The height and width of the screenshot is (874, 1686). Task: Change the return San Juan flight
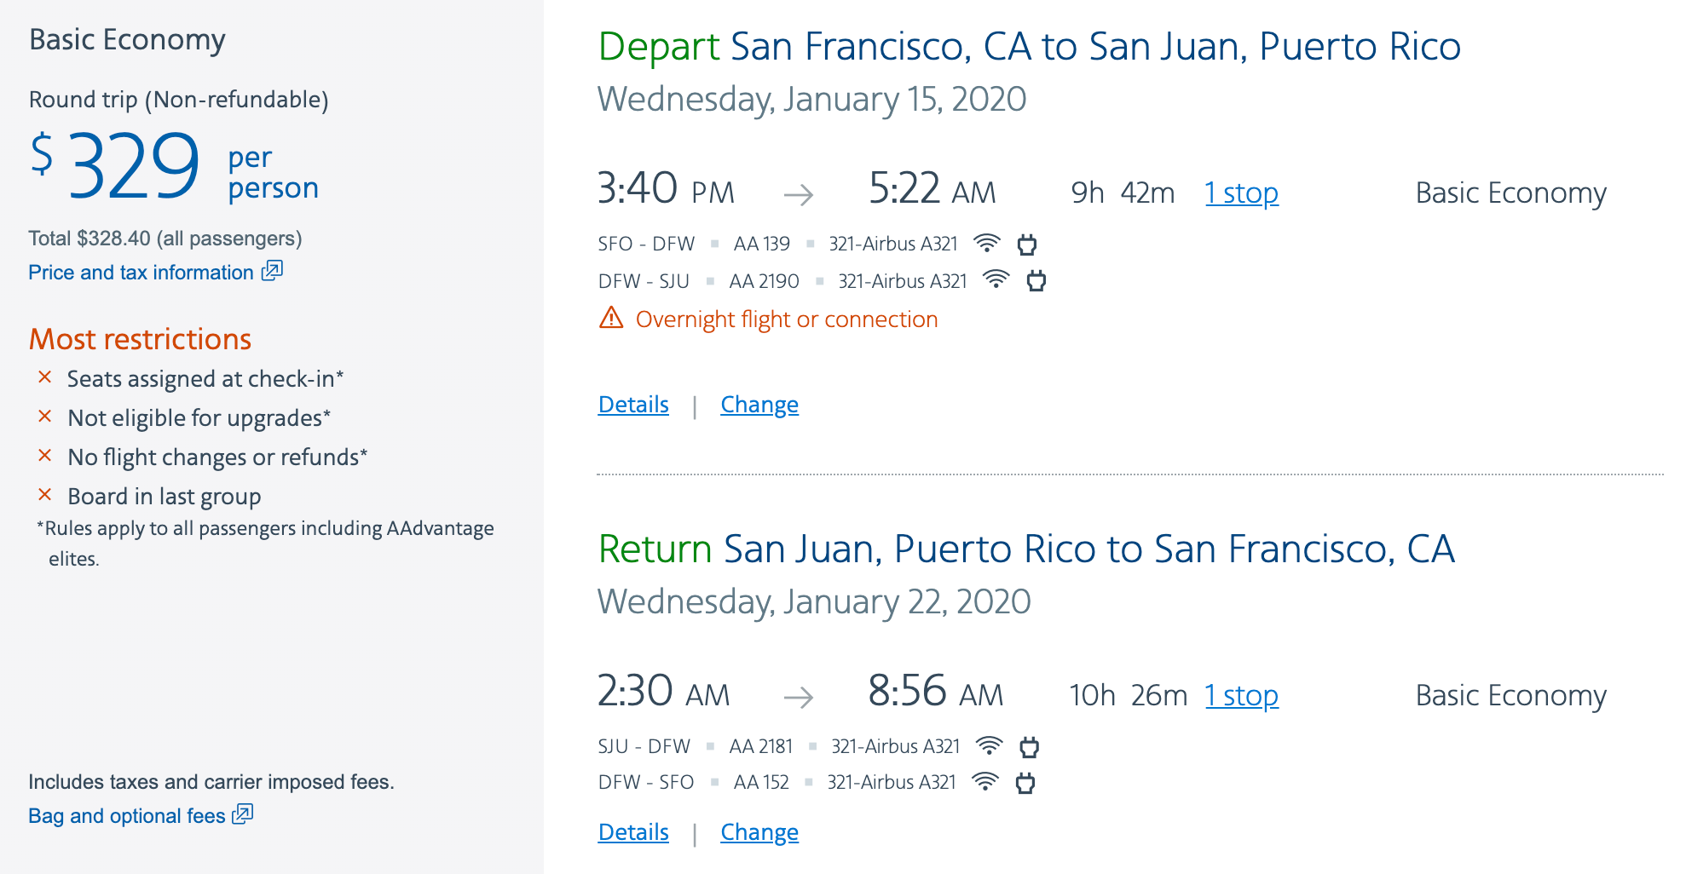[759, 832]
